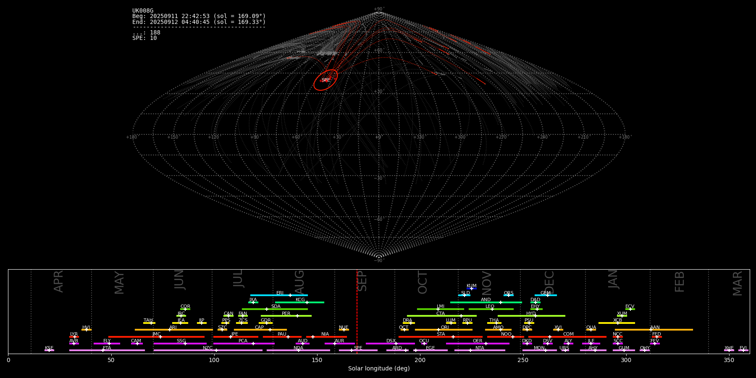756x378 pixels.
Task: Click the QUA shower label
Action: coord(591,327)
